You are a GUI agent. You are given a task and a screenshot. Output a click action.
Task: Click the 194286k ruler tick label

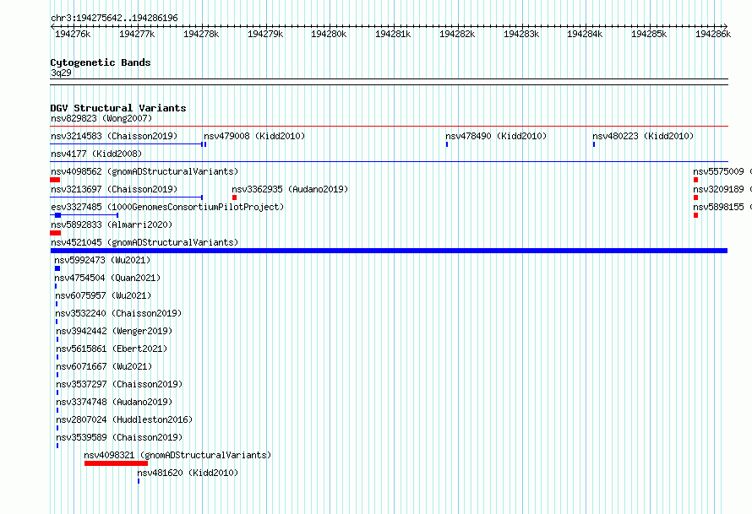point(713,34)
